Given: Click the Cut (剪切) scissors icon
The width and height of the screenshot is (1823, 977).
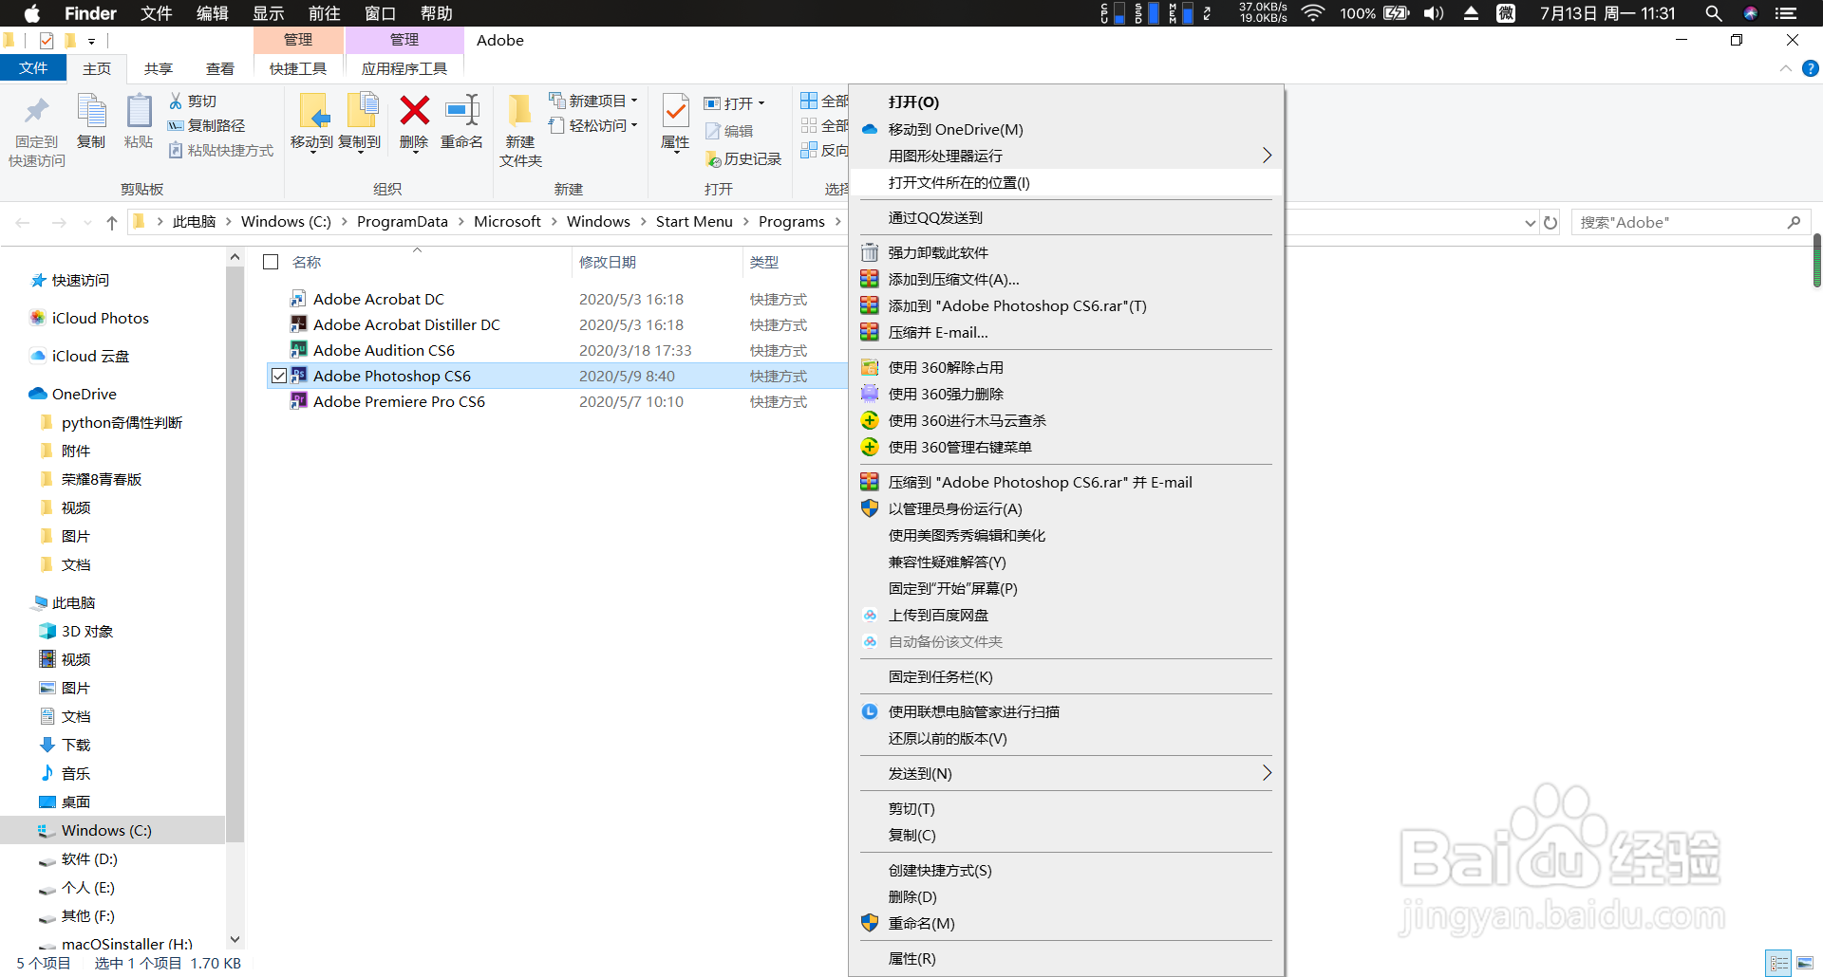Looking at the screenshot, I should click(176, 101).
